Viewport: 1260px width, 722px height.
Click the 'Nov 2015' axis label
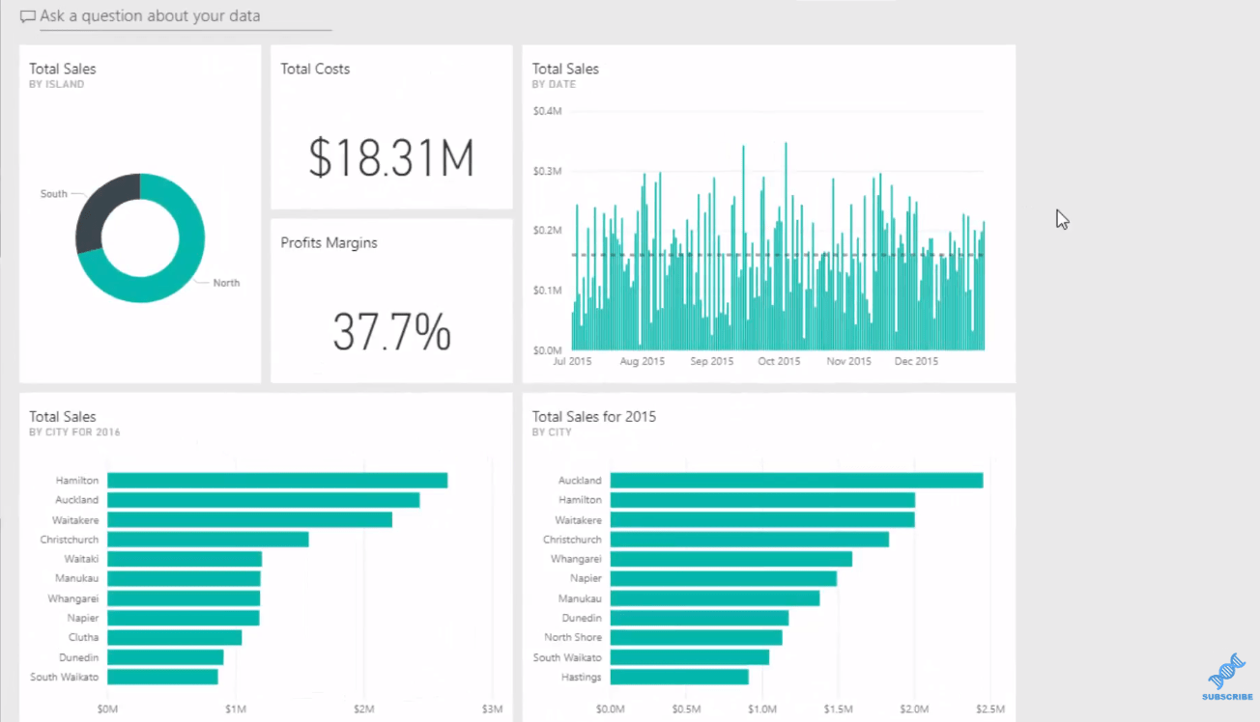pos(849,361)
